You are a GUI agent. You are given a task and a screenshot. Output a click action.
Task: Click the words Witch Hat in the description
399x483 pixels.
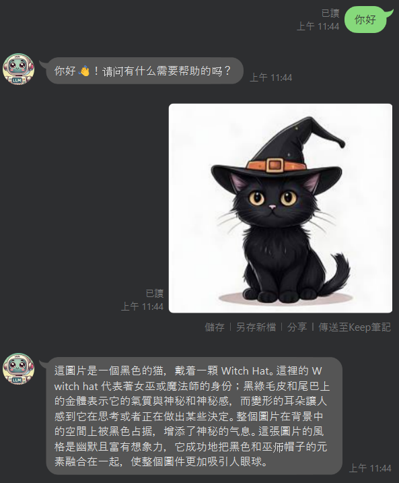coord(246,371)
